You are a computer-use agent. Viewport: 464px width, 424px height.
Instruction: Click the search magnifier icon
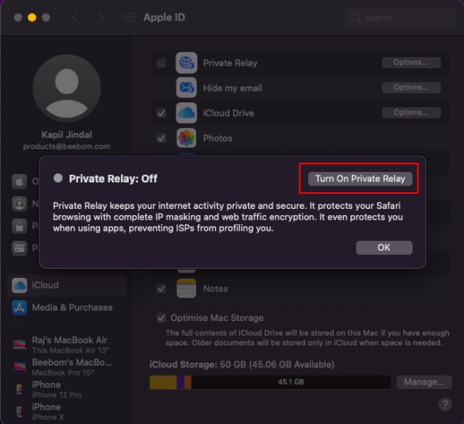pyautogui.click(x=356, y=17)
